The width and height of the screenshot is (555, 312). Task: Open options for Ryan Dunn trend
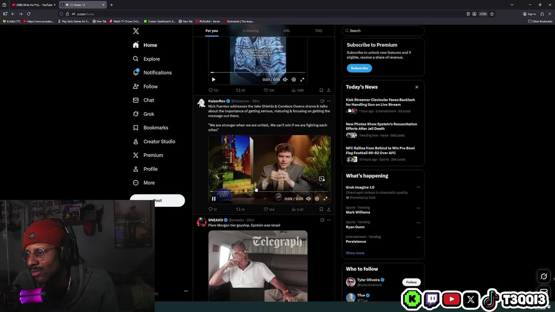418,223
